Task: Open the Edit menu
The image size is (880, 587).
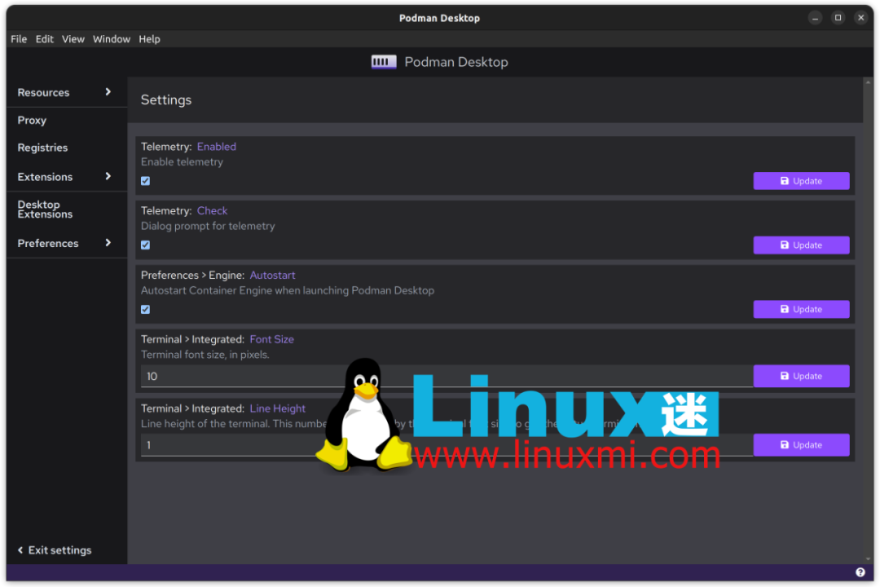Action: click(x=44, y=39)
